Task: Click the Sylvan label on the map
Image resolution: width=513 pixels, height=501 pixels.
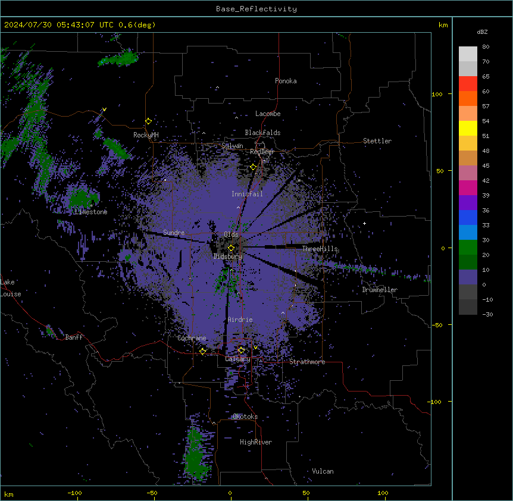Action: [x=232, y=146]
